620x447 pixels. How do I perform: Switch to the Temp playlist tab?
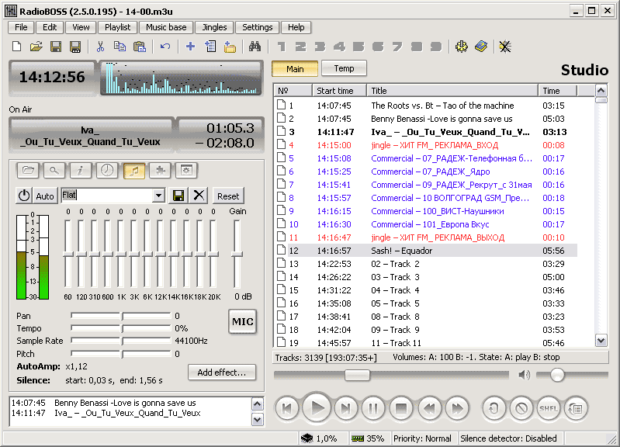tap(344, 68)
